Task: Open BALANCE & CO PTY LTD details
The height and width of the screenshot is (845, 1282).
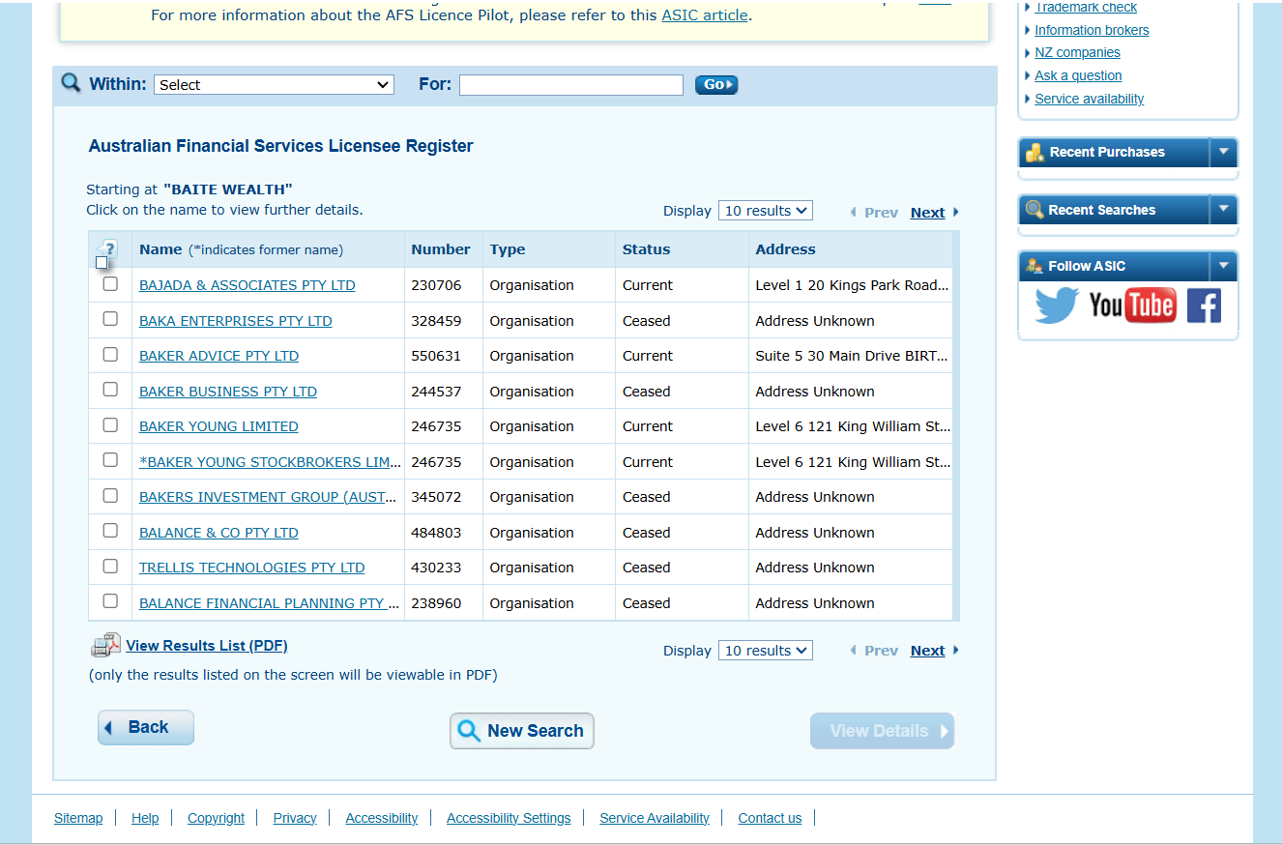Action: 219,533
